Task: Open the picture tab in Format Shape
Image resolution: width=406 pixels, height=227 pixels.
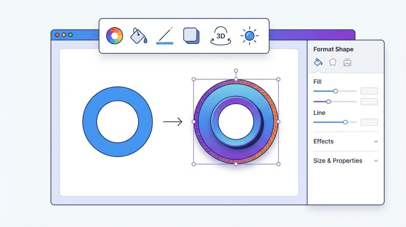Action: click(347, 62)
